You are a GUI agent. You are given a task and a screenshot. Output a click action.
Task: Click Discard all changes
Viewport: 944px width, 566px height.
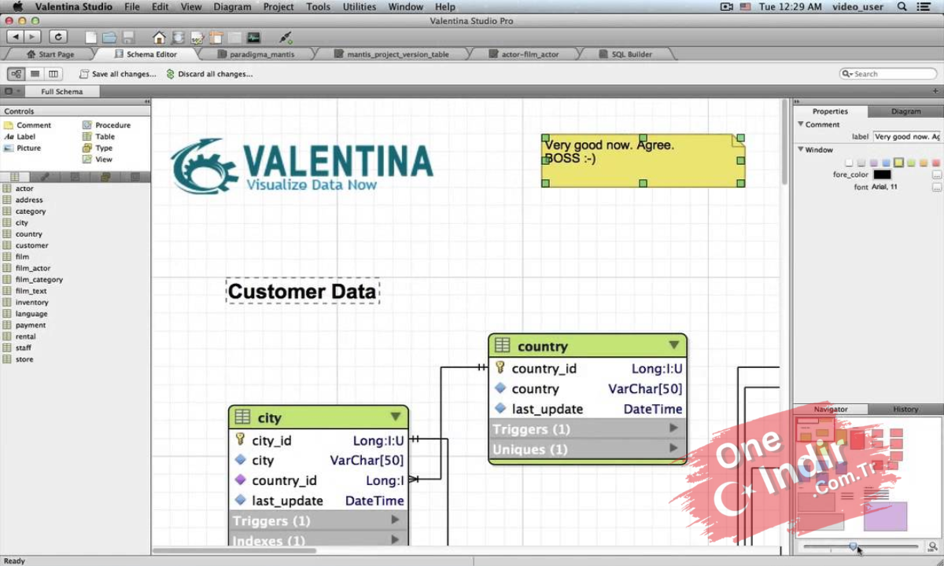209,74
